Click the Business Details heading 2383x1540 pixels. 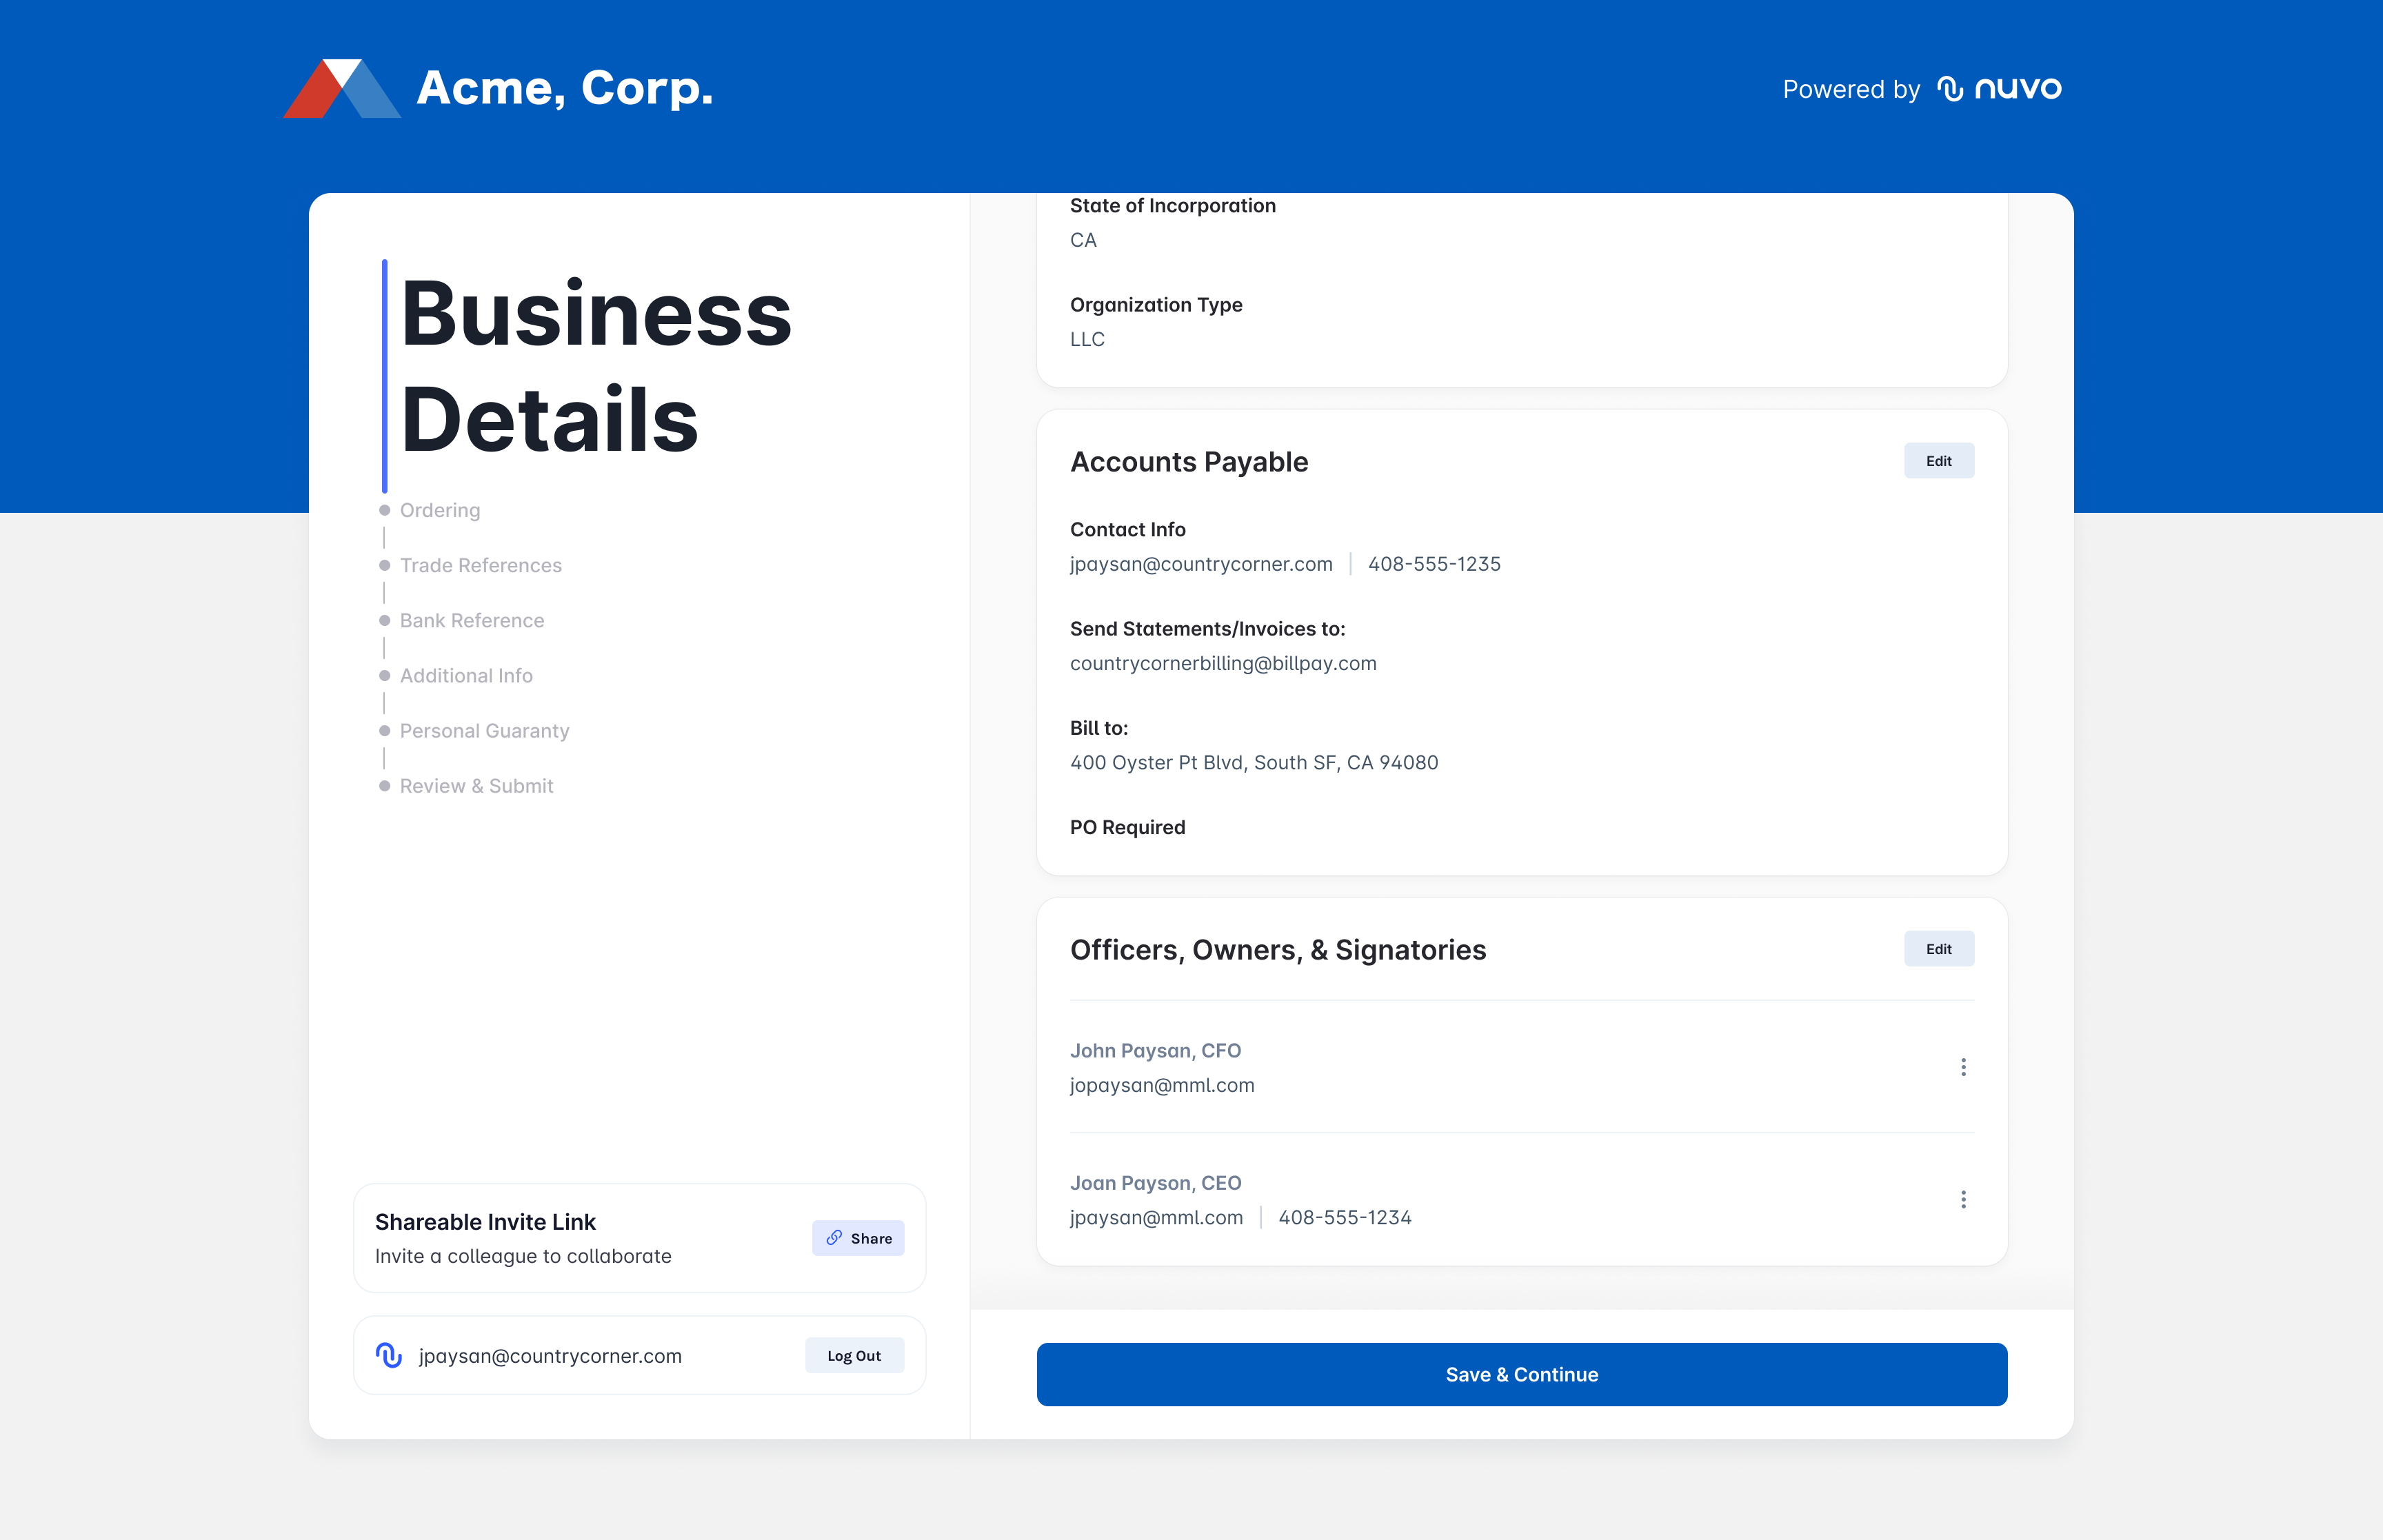[x=596, y=366]
